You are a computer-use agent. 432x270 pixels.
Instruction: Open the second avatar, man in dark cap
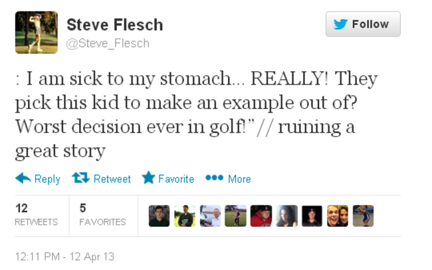coord(185,216)
